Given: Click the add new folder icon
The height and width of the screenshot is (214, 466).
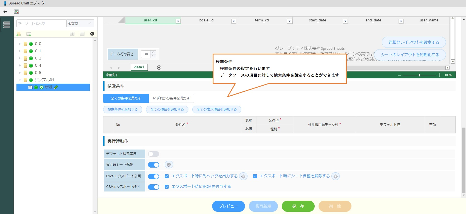Looking at the screenshot, I should click(19, 34).
